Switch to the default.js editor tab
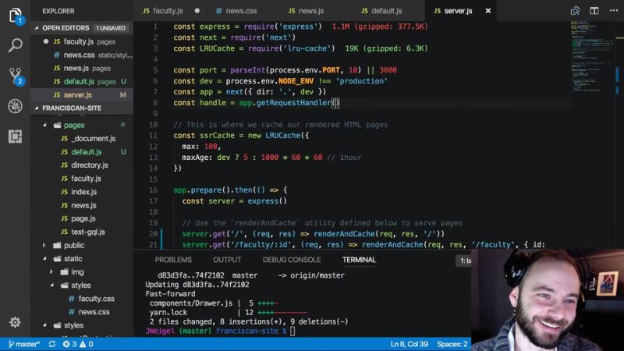The height and width of the screenshot is (351, 624). [x=381, y=11]
